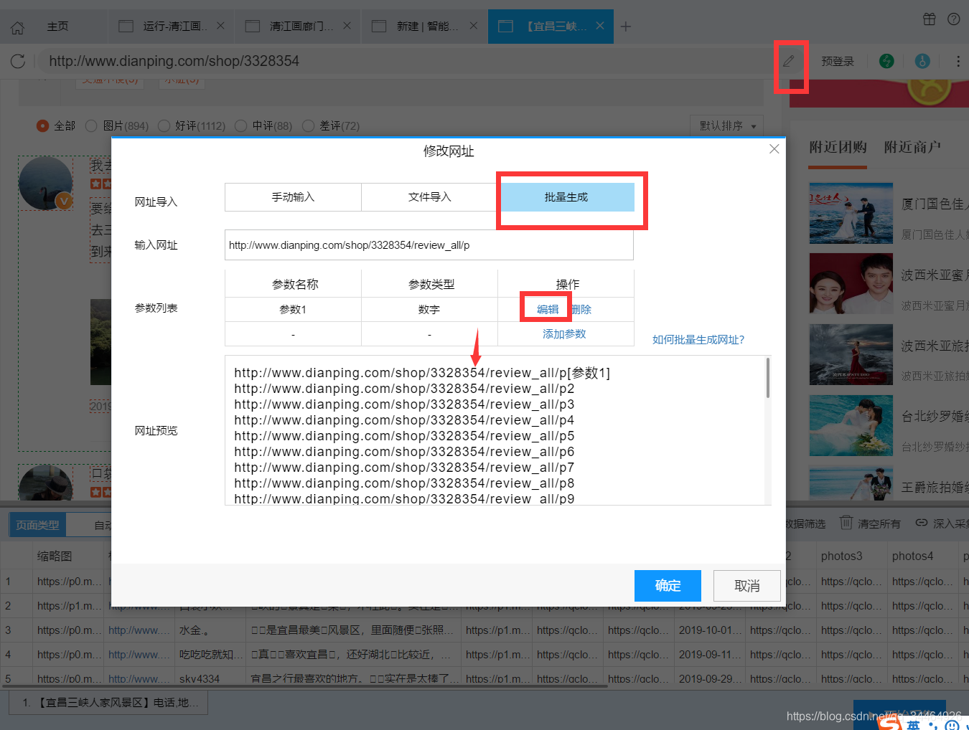Viewport: 969px width, 730px height.
Task: Open 厦门国色佳 wedding photo thumbnail
Action: pyautogui.click(x=851, y=213)
